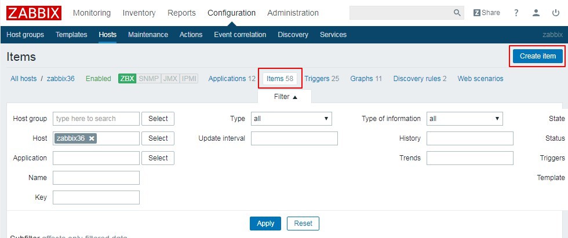Open the user profile icon

[537, 13]
